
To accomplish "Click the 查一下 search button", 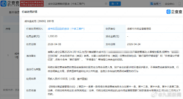I will point(115,4).
